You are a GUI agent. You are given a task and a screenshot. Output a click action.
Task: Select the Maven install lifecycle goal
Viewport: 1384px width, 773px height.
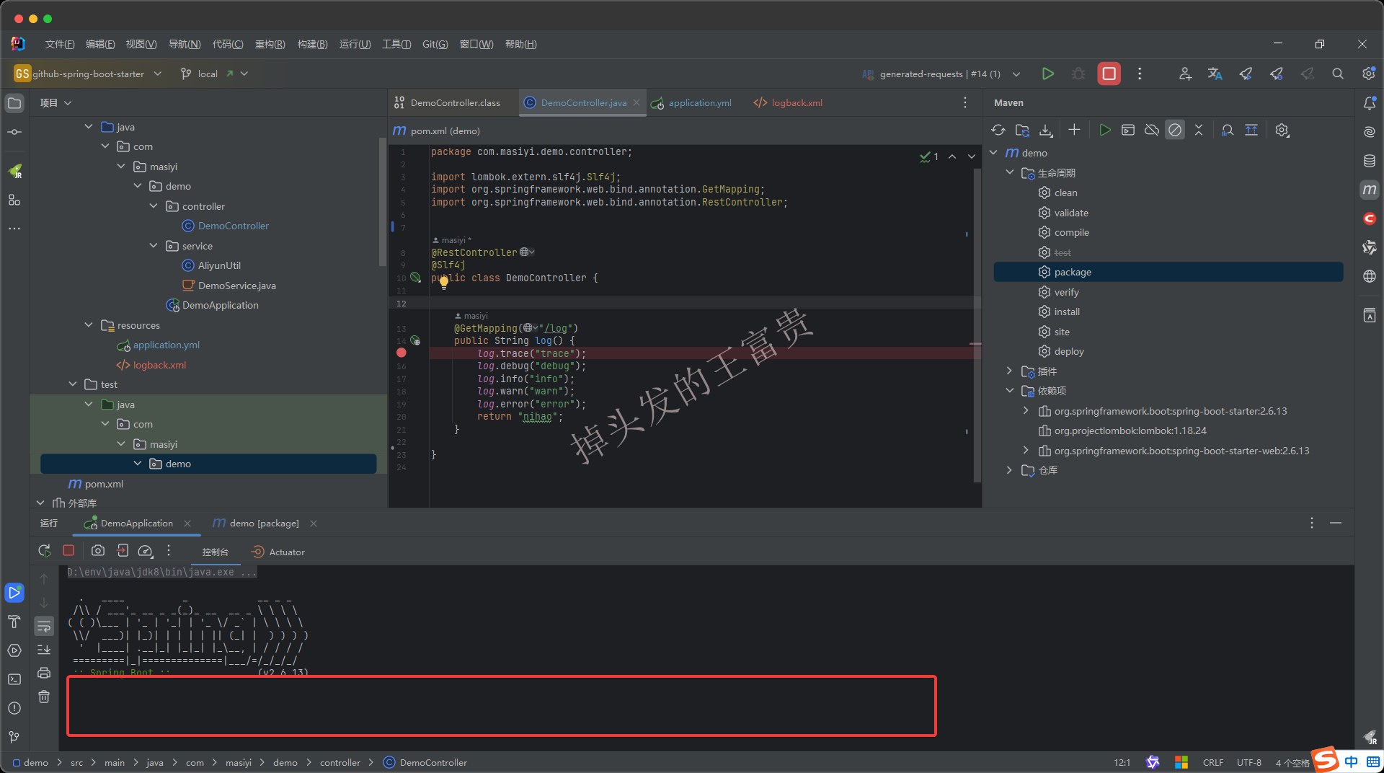coord(1067,312)
